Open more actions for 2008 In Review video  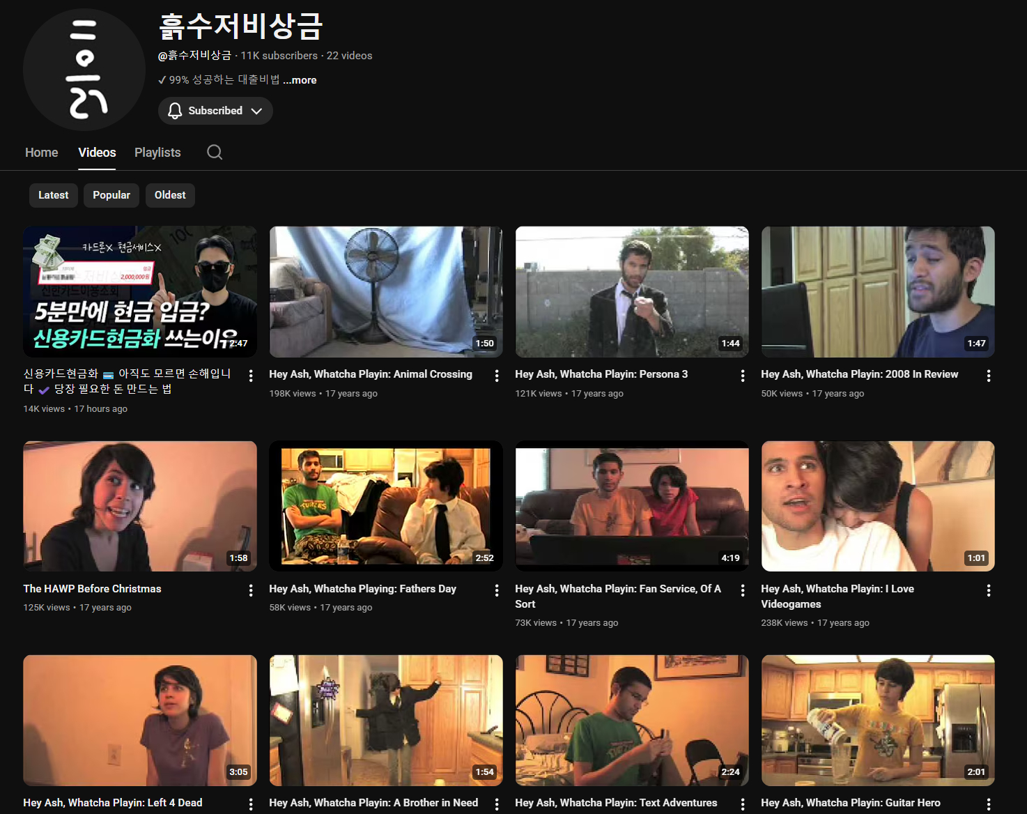(989, 376)
